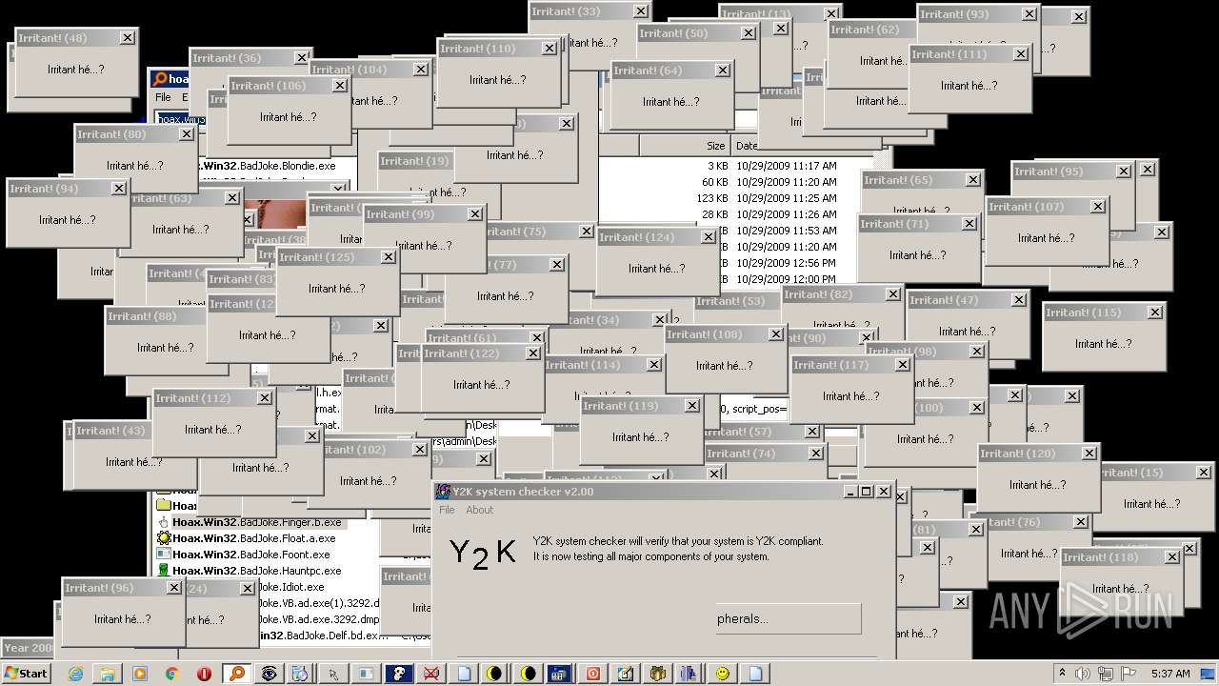Open the Start menu
Screen dimensions: 1219x686
pos(27,673)
